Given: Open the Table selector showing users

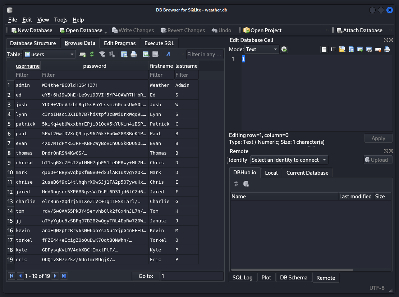Looking at the screenshot, I should click(49, 55).
